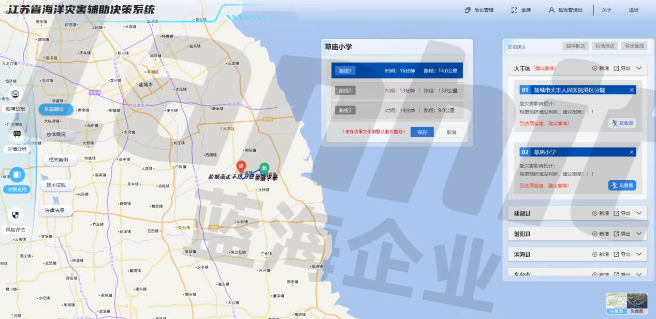Click the 后台管理 icon in header
656x319 pixels.
point(468,10)
